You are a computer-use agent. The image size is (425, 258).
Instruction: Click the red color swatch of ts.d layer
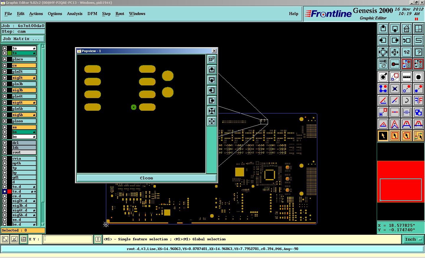coord(9,191)
